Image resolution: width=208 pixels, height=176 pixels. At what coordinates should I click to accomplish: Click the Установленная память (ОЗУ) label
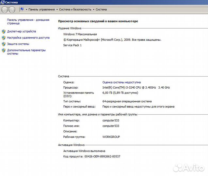[x=78, y=95]
